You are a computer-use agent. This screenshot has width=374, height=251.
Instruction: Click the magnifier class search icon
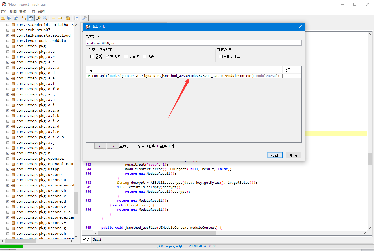click(45, 18)
